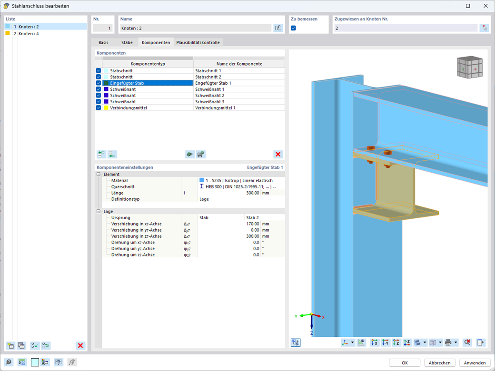Image resolution: width=495 pixels, height=371 pixels.
Task: Click the load component from library icon
Action: pyautogui.click(x=190, y=154)
